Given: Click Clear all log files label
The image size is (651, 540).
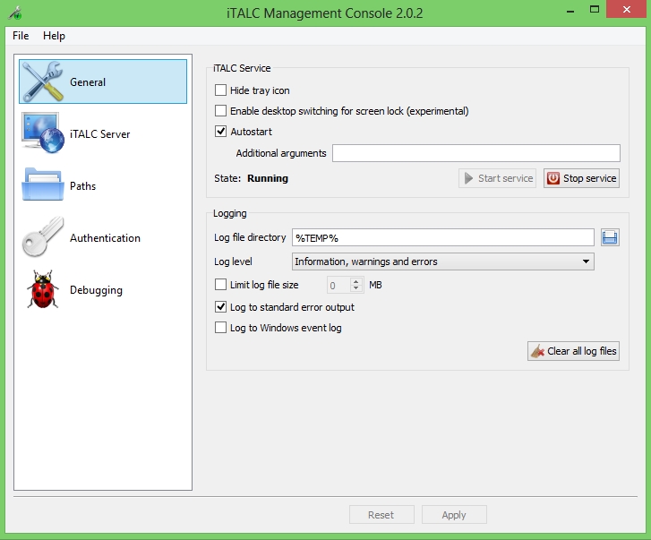Looking at the screenshot, I should [582, 351].
